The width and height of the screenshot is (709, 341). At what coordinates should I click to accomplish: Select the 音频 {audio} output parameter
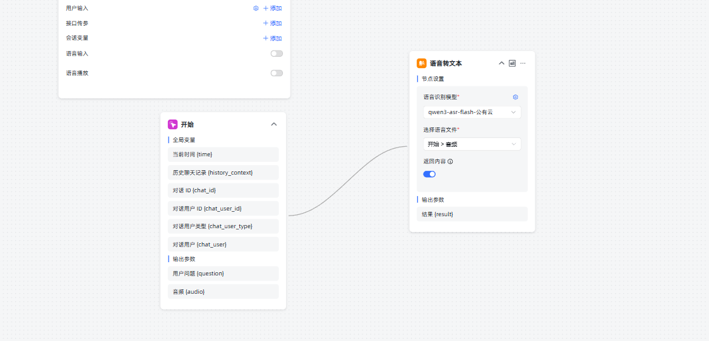coord(219,291)
